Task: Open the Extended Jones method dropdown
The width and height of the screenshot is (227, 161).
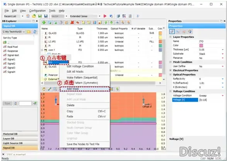Action: click(99, 16)
